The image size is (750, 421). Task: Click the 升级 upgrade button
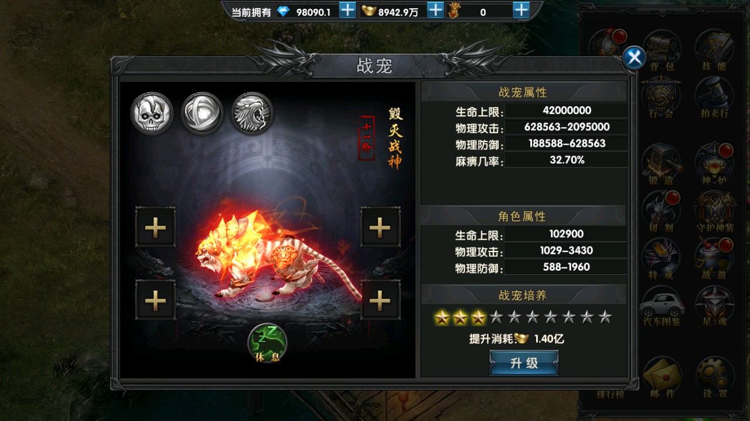pos(524,363)
